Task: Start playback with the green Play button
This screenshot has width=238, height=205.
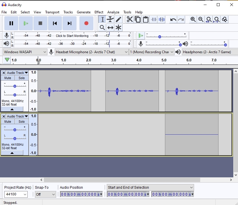Action: pos(26,23)
